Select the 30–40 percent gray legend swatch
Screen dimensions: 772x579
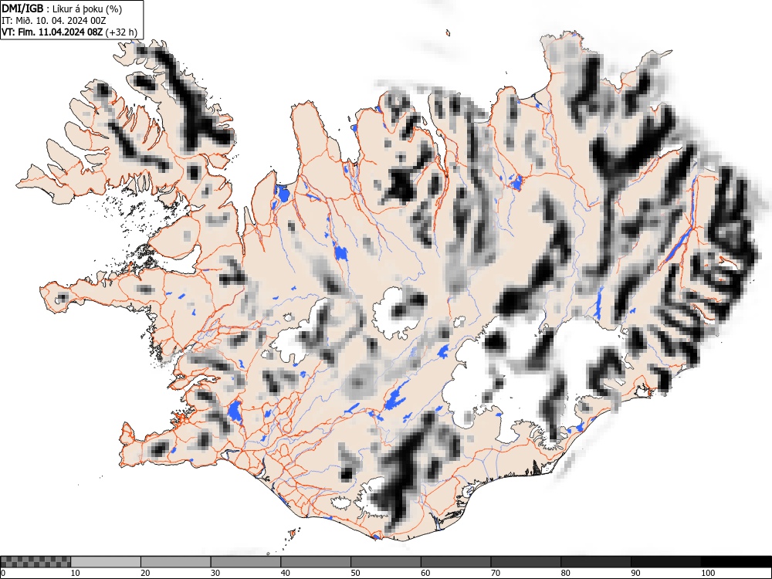(245, 562)
